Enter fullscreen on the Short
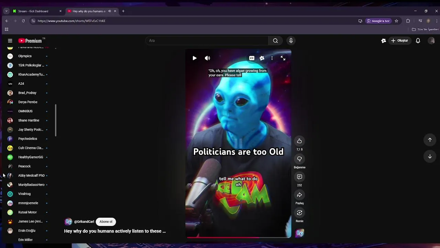The image size is (440, 248). [x=283, y=58]
